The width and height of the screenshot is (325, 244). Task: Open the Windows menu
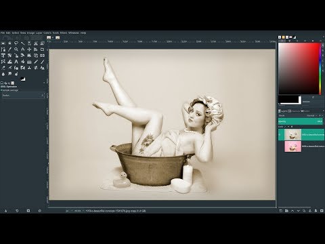click(74, 33)
